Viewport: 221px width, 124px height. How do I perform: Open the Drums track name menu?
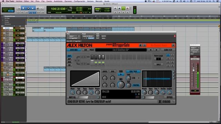8,28
